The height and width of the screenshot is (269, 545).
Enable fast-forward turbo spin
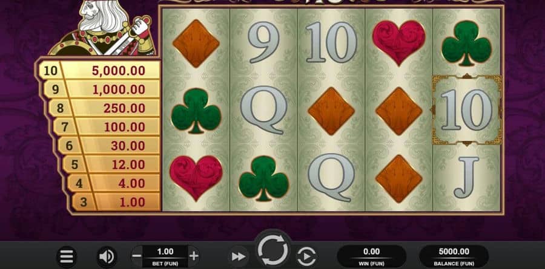pyautogui.click(x=238, y=257)
